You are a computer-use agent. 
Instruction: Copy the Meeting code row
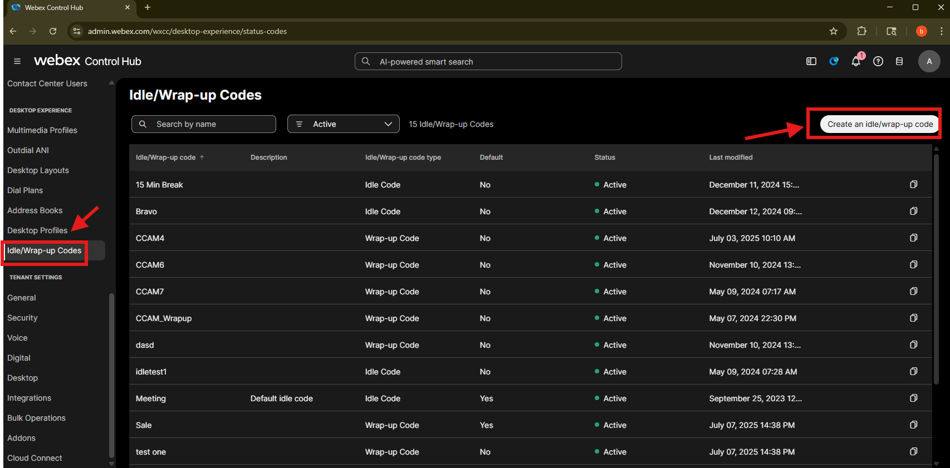tap(914, 398)
